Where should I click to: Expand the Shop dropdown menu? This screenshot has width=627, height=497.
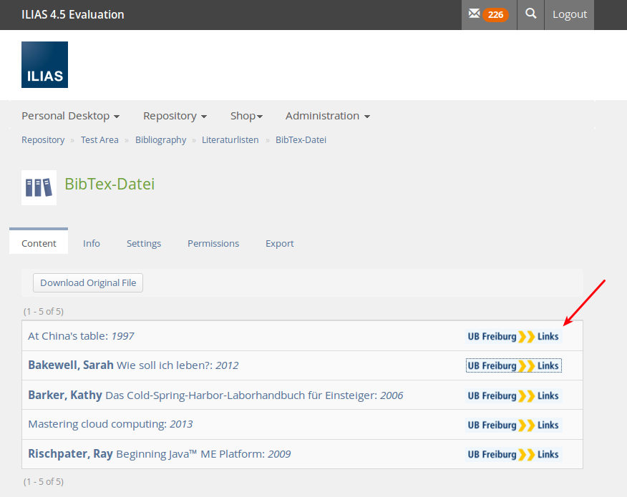pyautogui.click(x=246, y=116)
